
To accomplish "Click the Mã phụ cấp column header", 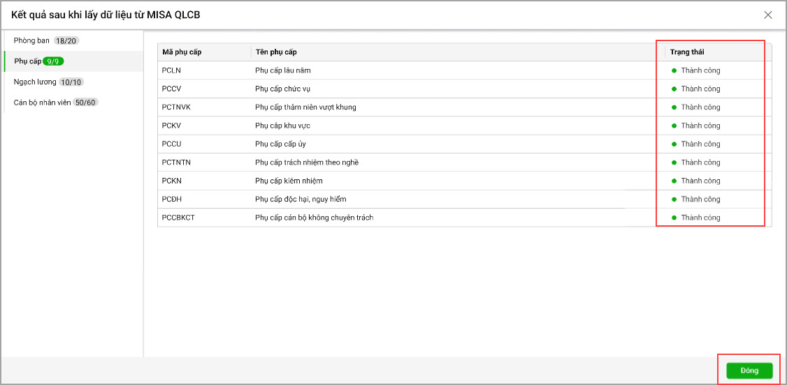I will (182, 52).
